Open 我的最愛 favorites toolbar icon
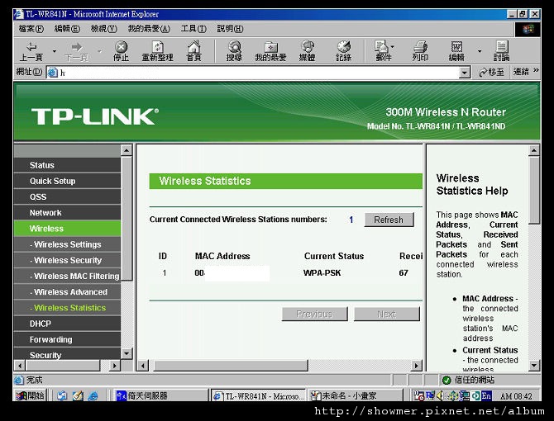The height and width of the screenshot is (421, 554). coord(270,51)
